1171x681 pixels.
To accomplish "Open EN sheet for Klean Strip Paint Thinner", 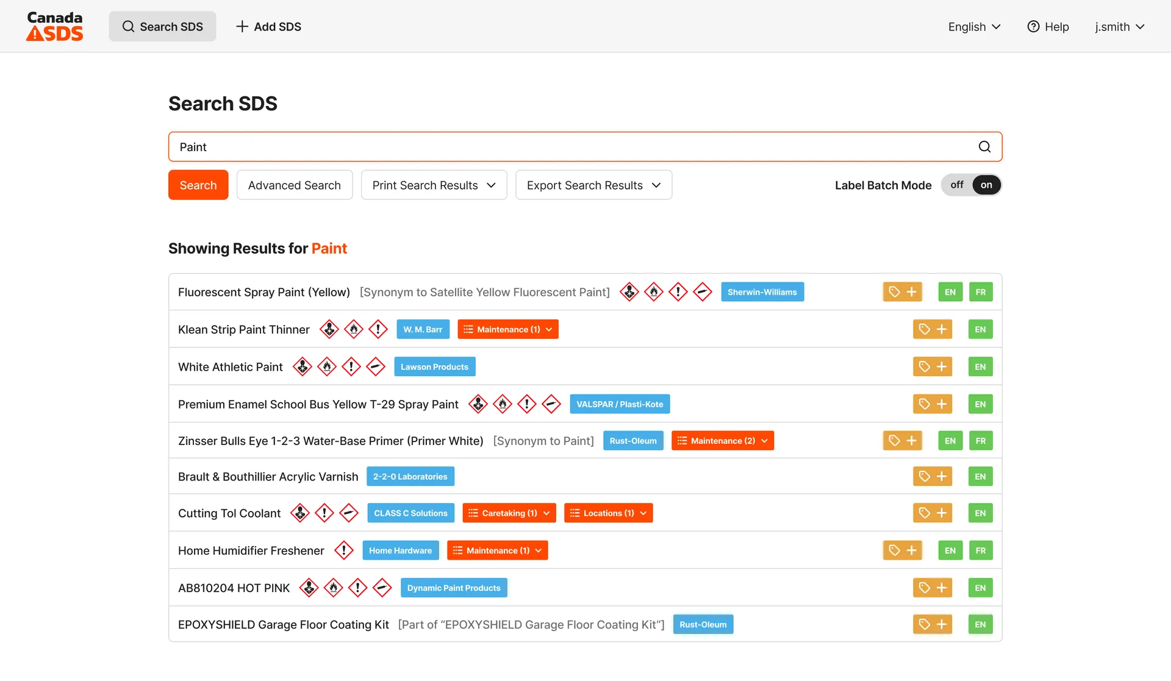I will click(x=980, y=329).
